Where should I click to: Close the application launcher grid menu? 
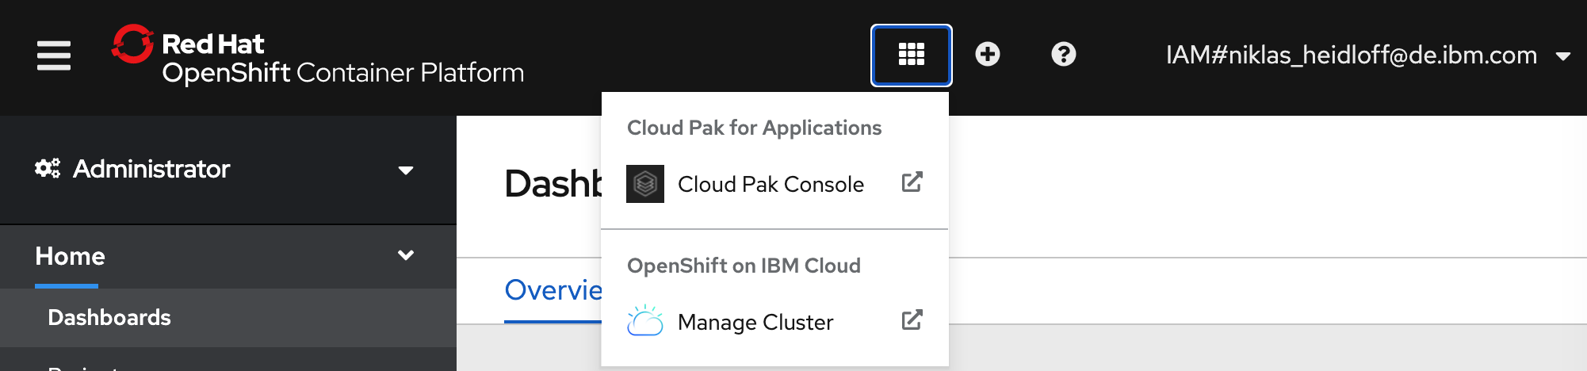coord(912,55)
